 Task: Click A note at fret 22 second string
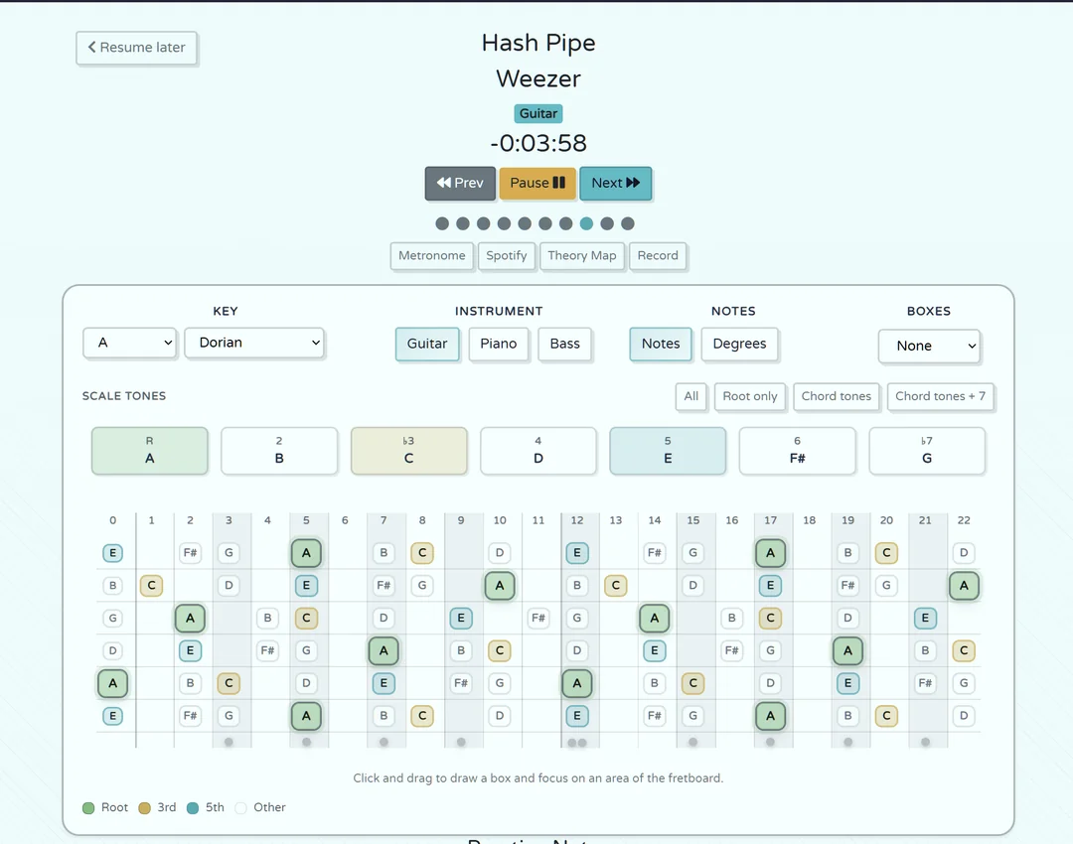(964, 586)
